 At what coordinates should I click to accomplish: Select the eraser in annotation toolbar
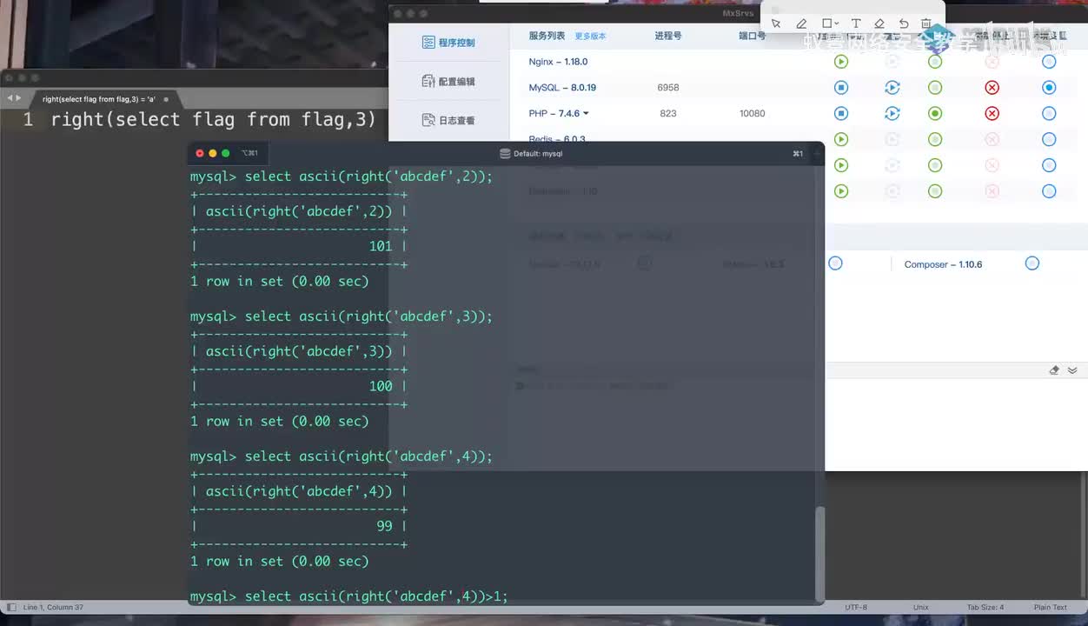point(879,23)
